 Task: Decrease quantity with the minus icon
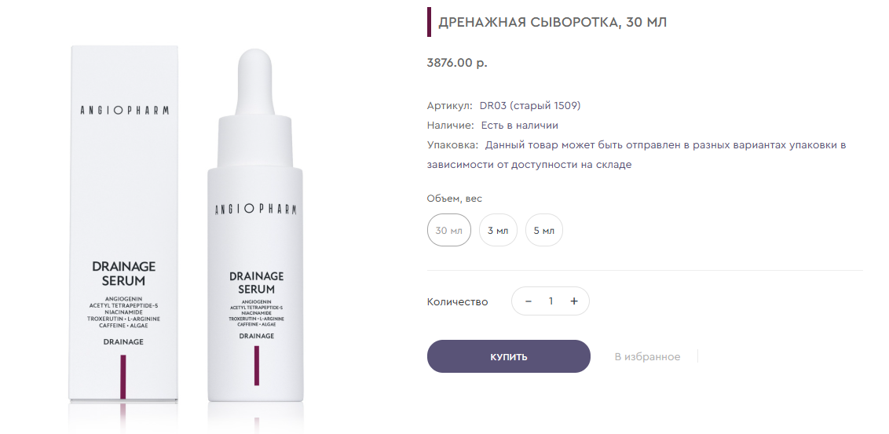click(x=529, y=301)
